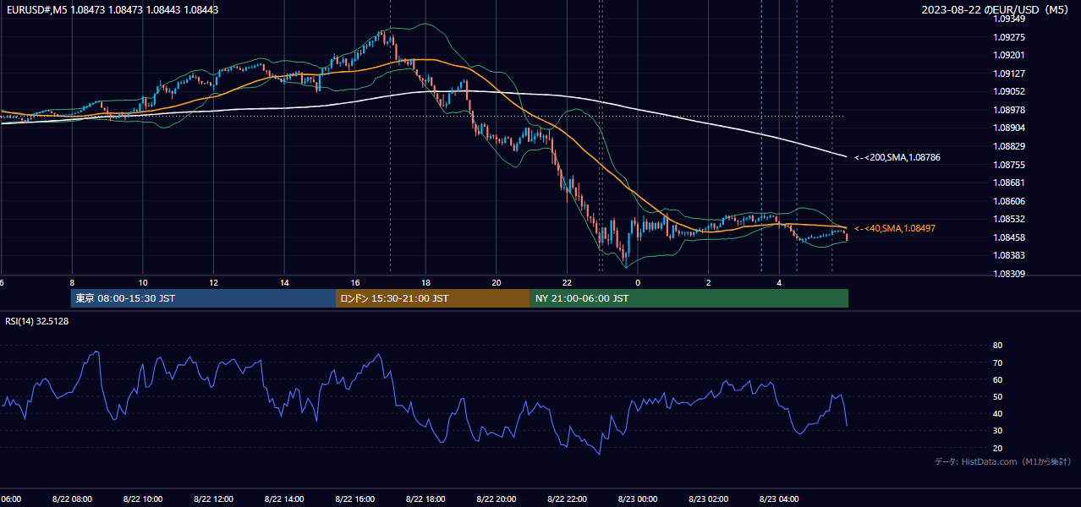Click price axis label 1.09127
The height and width of the screenshot is (507, 1081).
point(1009,74)
